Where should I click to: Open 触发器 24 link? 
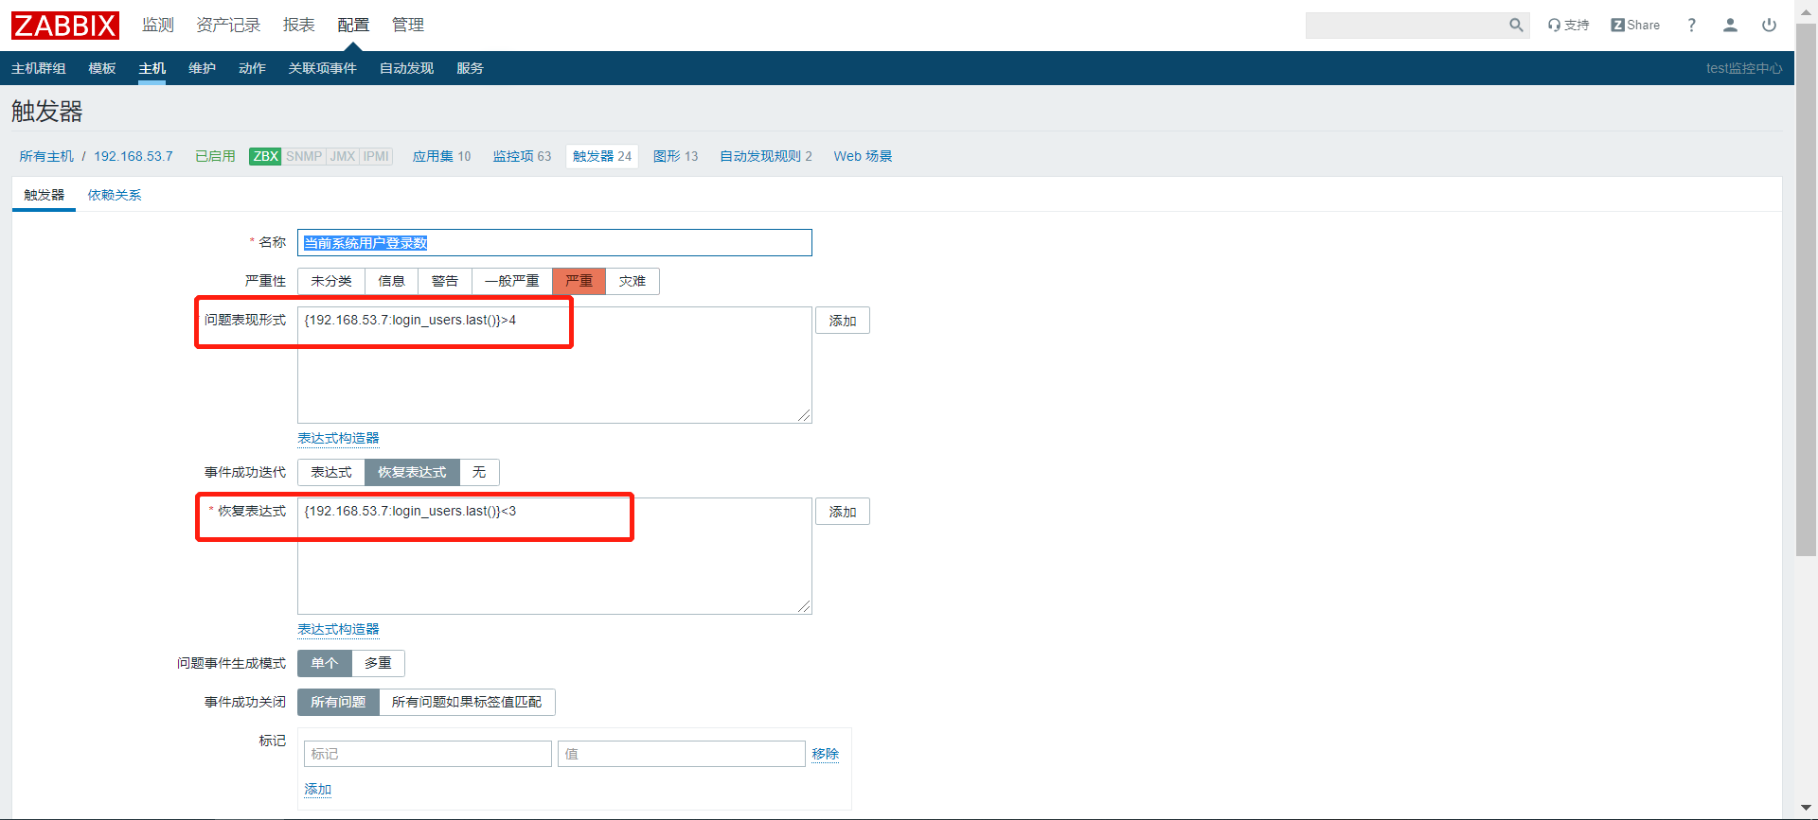[602, 156]
